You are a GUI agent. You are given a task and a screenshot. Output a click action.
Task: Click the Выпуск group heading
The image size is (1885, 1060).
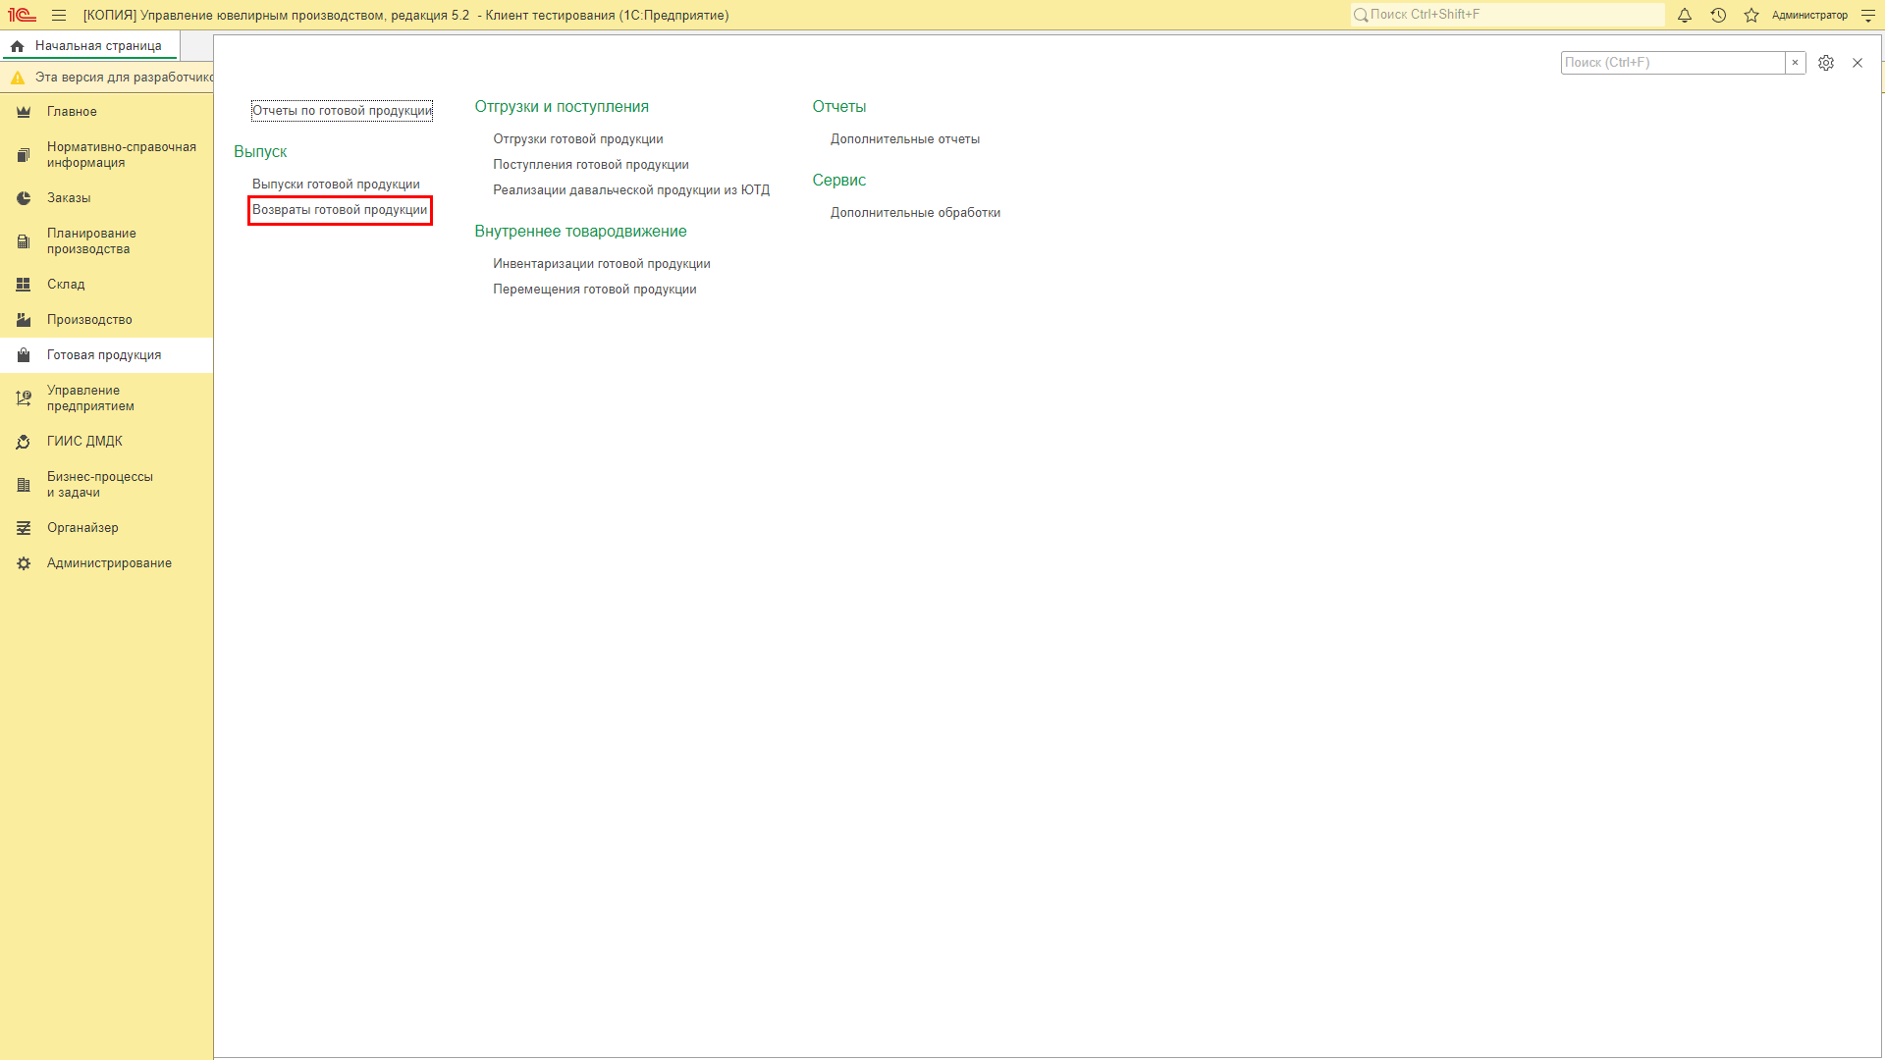tap(260, 152)
